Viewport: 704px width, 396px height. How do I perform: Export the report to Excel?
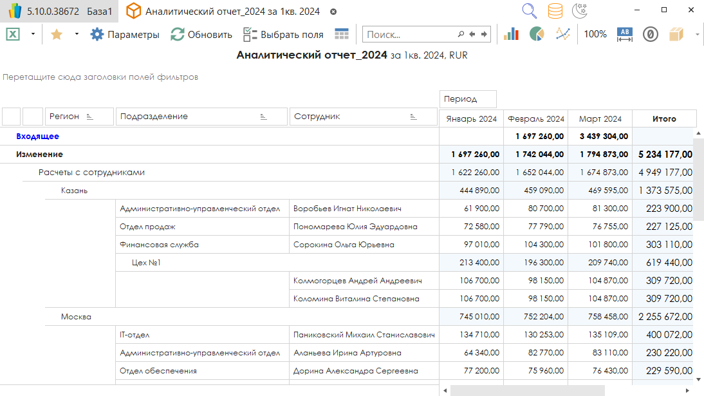click(13, 35)
